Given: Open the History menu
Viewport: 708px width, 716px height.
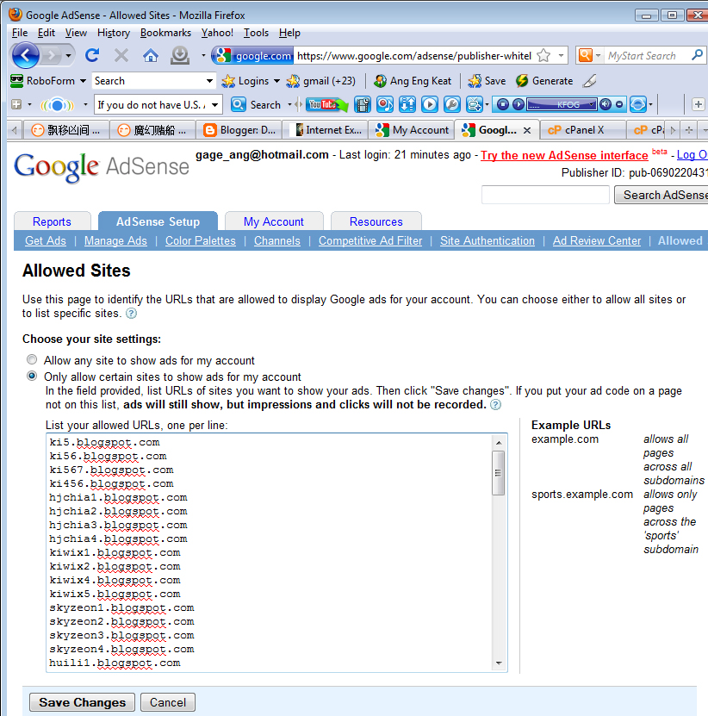Looking at the screenshot, I should (x=114, y=33).
